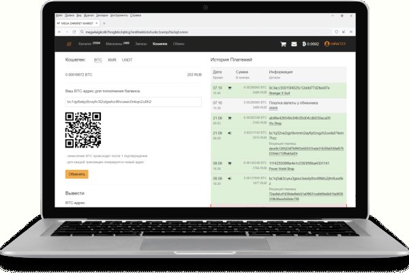Open the shopping cart icon

[x=283, y=44]
